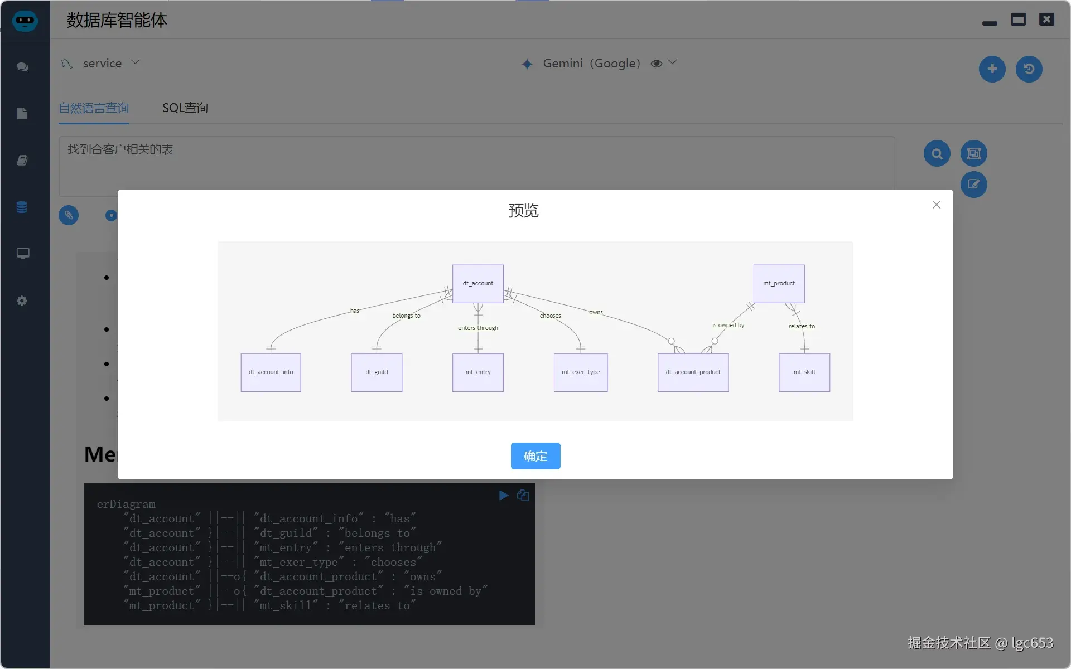Toggle the eye icon beside Gemini
The image size is (1071, 669).
657,64
